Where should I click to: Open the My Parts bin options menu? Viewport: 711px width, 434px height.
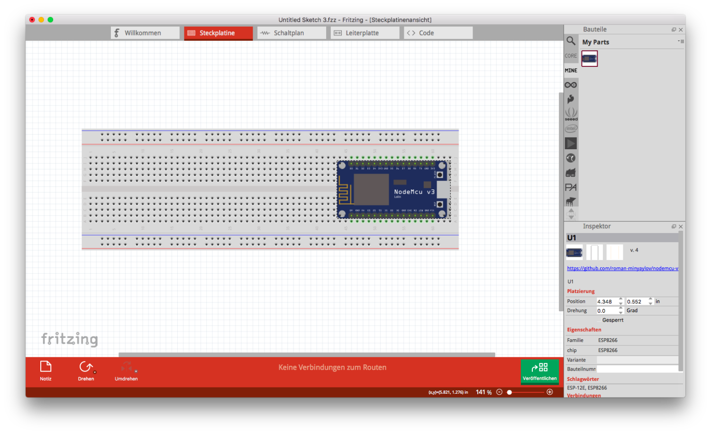tap(681, 41)
